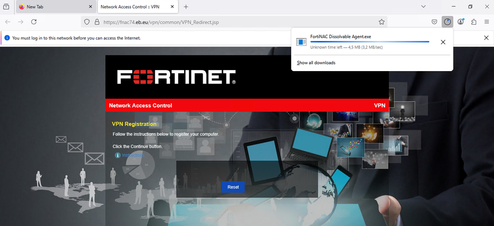The height and width of the screenshot is (226, 494).
Task: Toggle the downloads panel button
Action: point(448,22)
